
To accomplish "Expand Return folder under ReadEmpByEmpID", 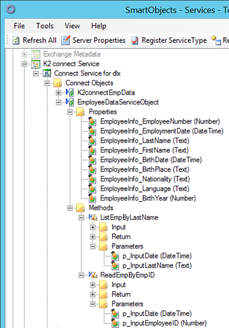I will (x=93, y=295).
